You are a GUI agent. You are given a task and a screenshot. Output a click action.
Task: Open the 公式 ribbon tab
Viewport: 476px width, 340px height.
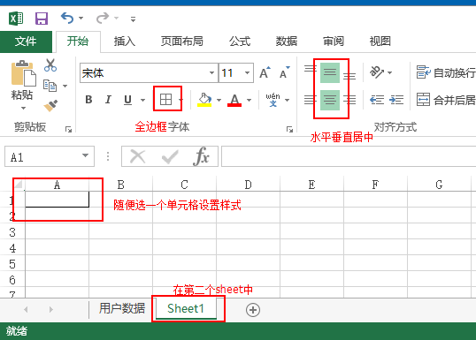coord(240,42)
